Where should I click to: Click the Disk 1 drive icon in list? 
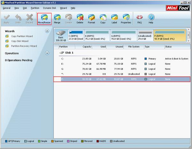[x=62, y=53]
